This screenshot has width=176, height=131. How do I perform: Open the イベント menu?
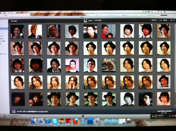11,13
